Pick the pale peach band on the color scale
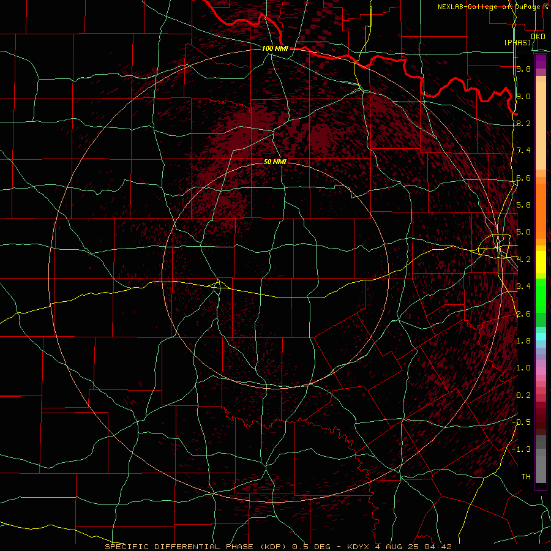 (x=541, y=127)
